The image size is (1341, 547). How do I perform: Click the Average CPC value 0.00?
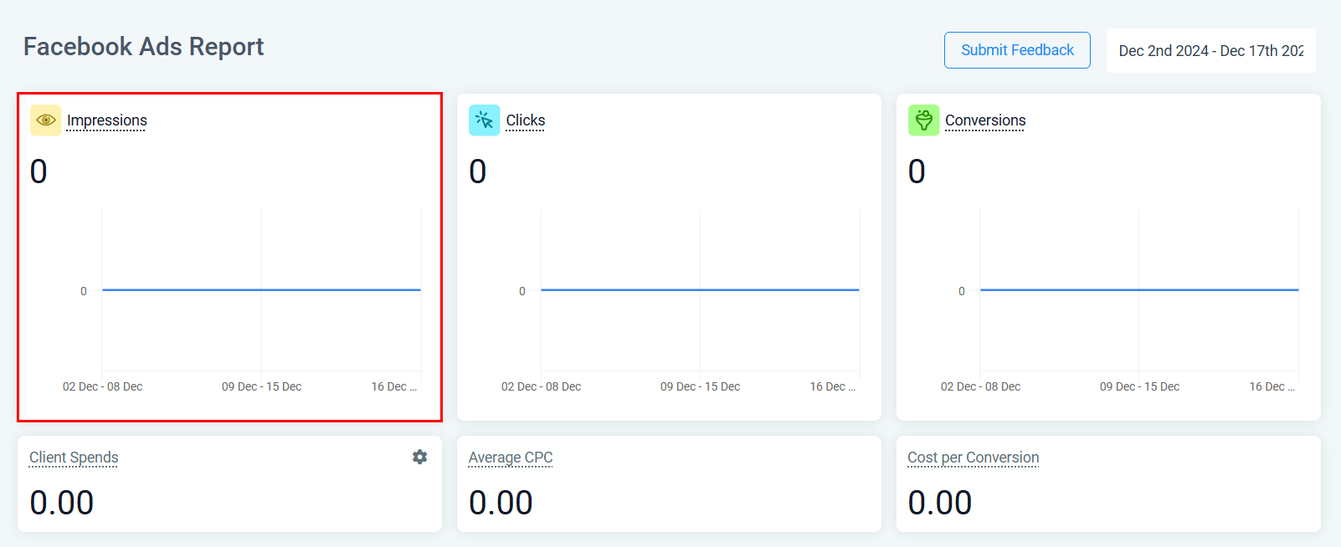coord(501,503)
